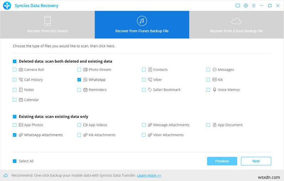The image size is (284, 181).
Task: Uncheck the WhatsApp Attachments checkbox
Action: (15, 135)
